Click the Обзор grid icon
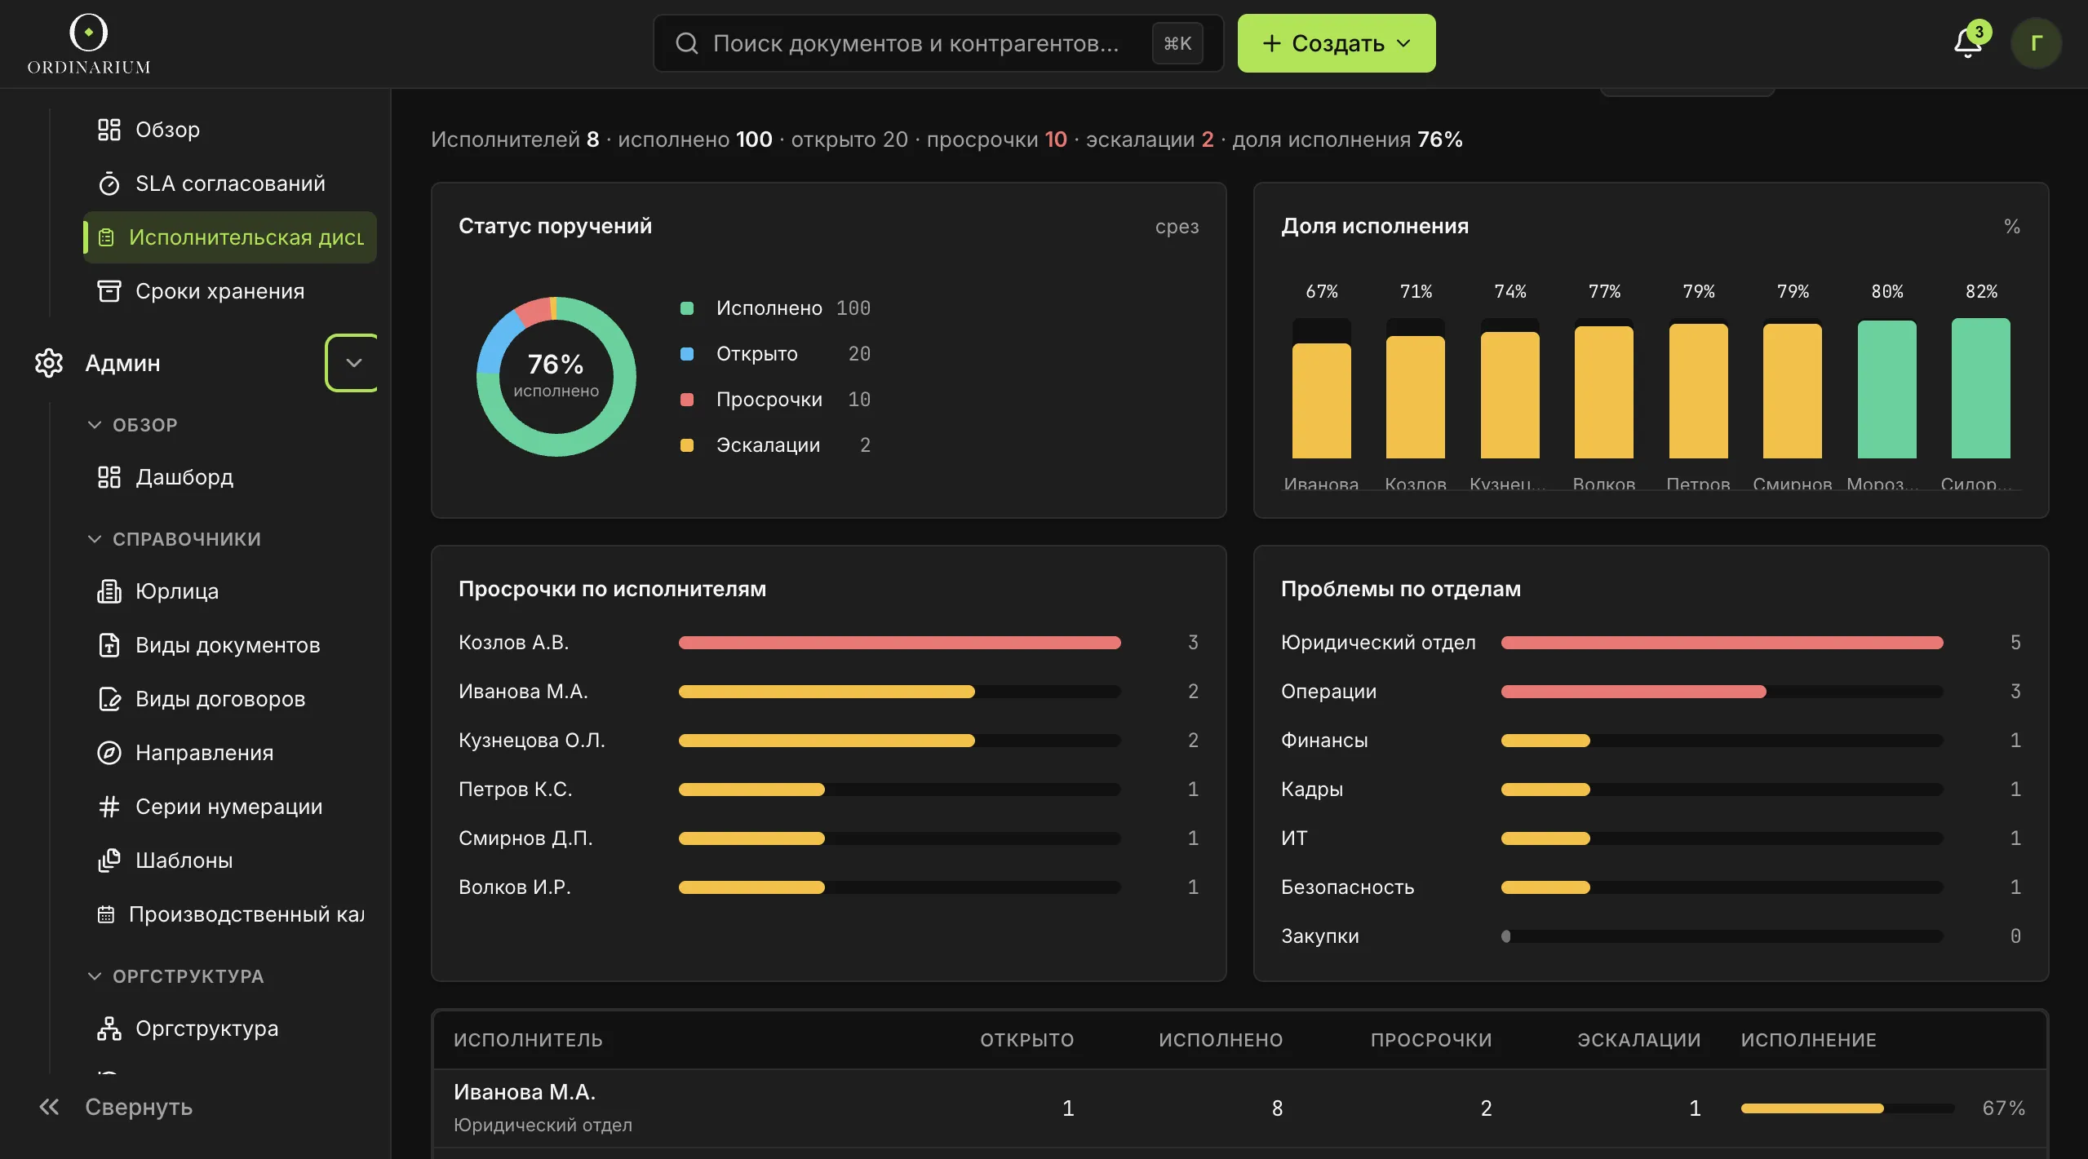The height and width of the screenshot is (1159, 2088). pos(109,130)
